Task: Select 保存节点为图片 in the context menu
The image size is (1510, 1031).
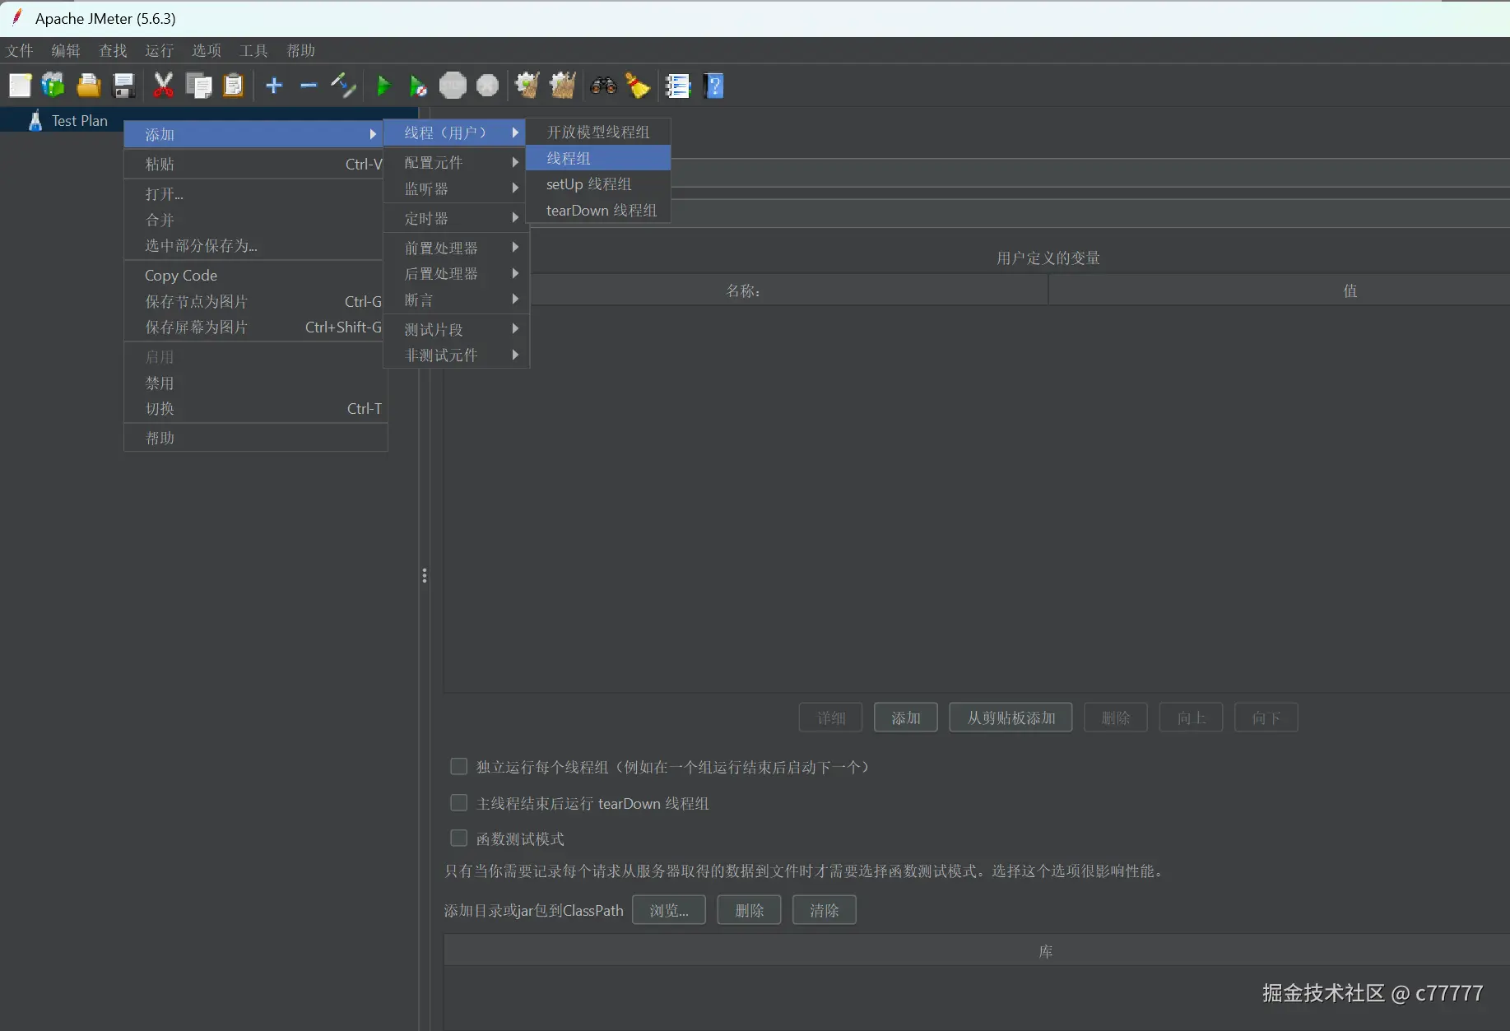Action: coord(254,301)
